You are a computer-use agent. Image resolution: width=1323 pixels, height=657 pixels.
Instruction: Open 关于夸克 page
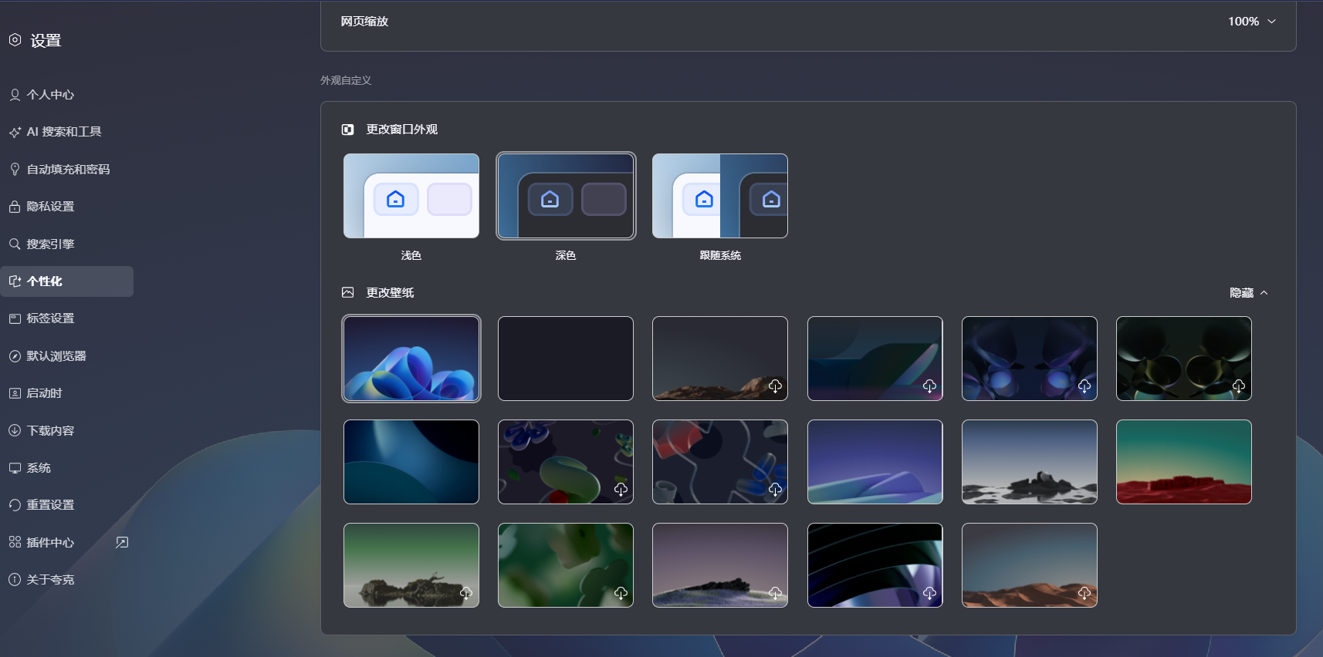[x=67, y=580]
